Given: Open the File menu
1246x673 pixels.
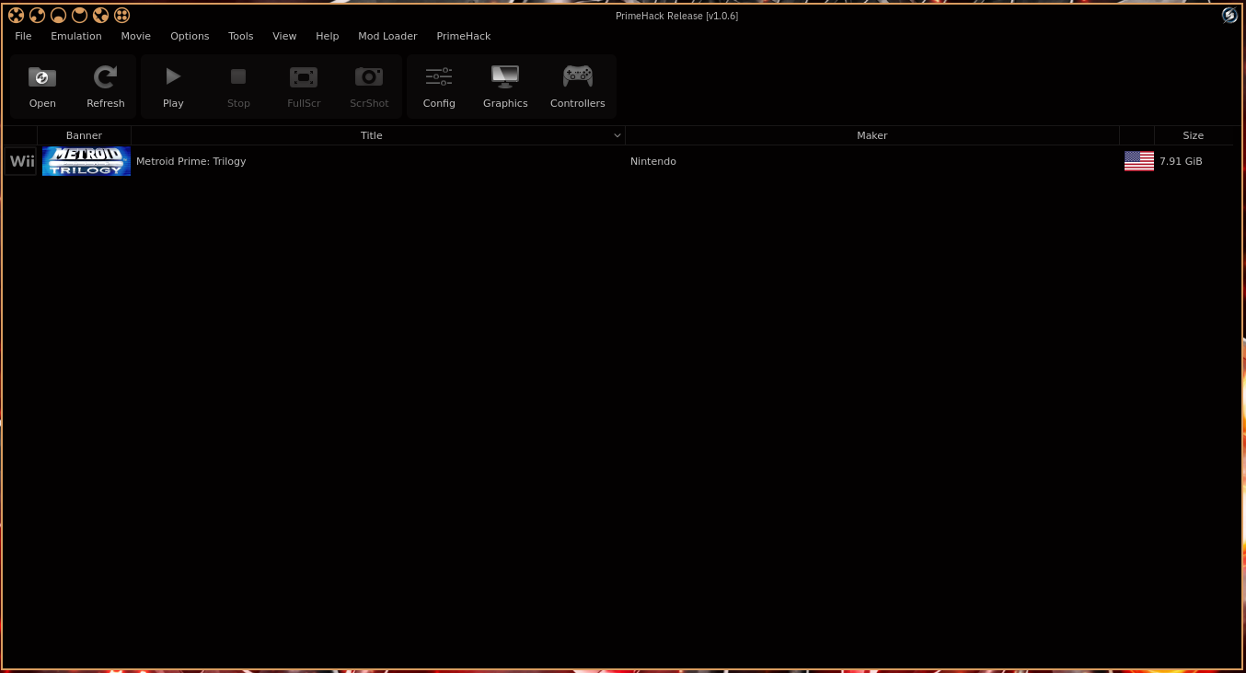Looking at the screenshot, I should [23, 36].
